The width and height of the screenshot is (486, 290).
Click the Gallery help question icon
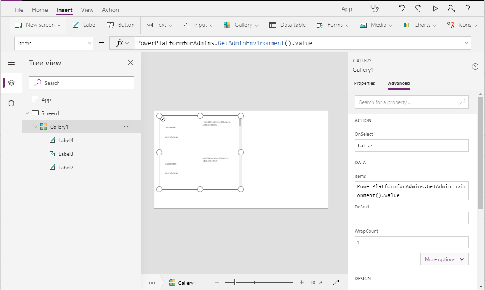[x=475, y=66]
